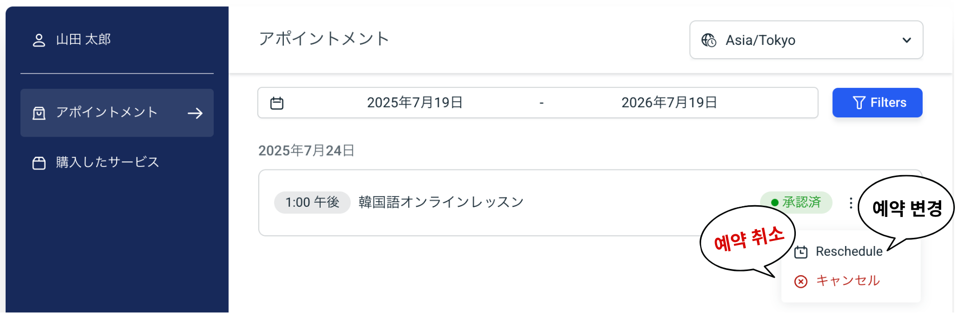Click the red cancel circle-x icon
The height and width of the screenshot is (319, 959).
tap(801, 281)
